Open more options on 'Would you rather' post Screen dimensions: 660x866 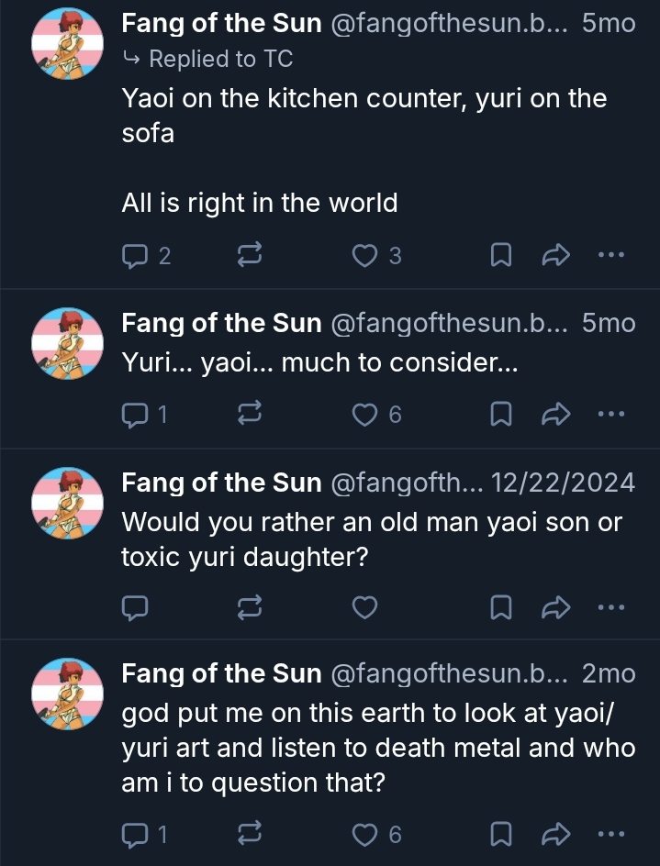(x=610, y=606)
